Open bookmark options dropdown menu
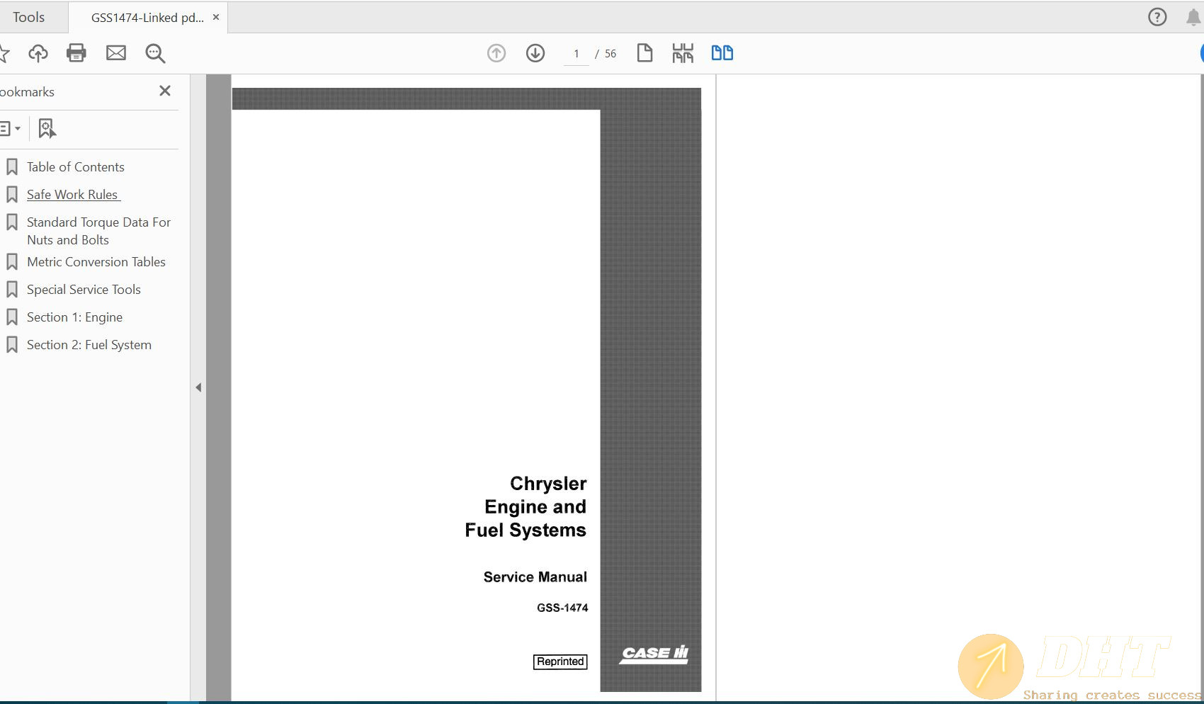Screen dimensions: 1204x704 (x=10, y=128)
